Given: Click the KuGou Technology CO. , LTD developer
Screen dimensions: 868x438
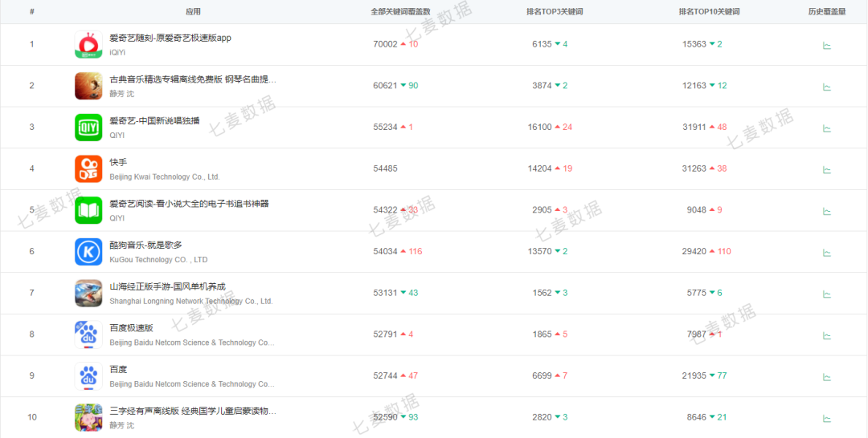Looking at the screenshot, I should pos(158,260).
